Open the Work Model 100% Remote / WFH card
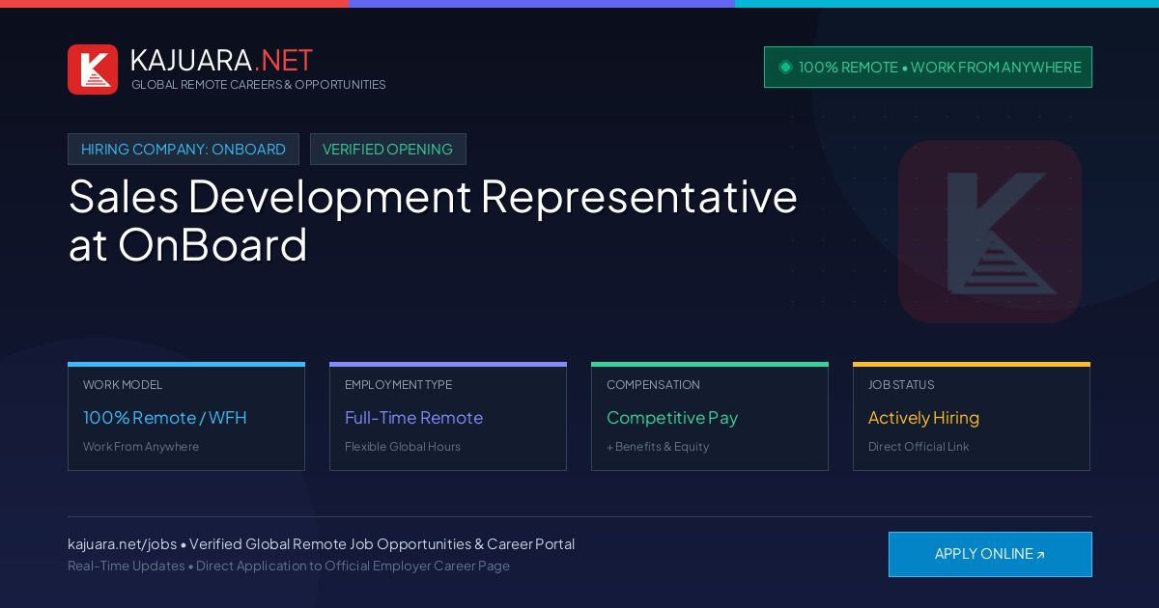The image size is (1159, 608). pos(186,417)
